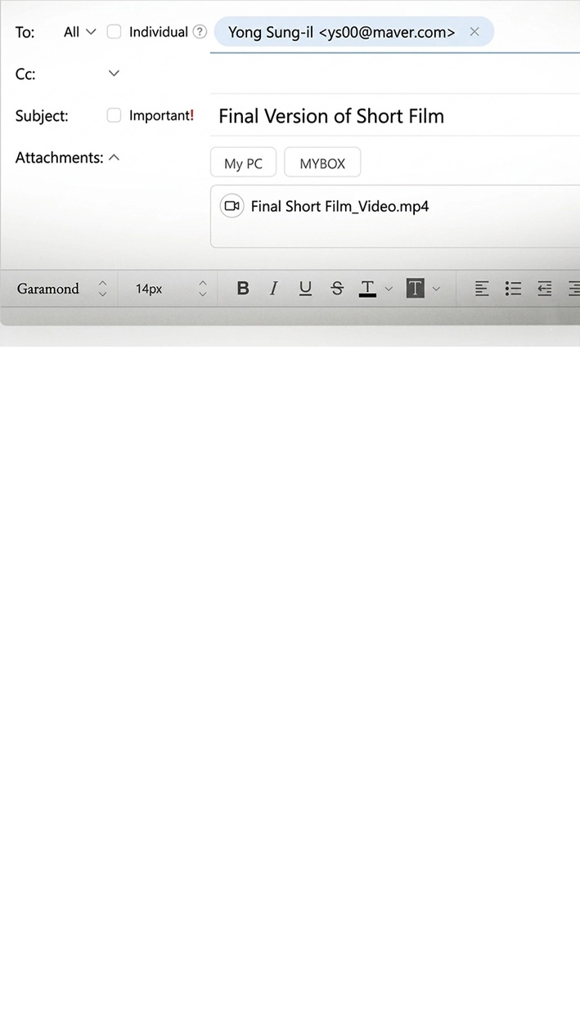
Task: Open the Garamond font family dropdown
Action: click(62, 289)
